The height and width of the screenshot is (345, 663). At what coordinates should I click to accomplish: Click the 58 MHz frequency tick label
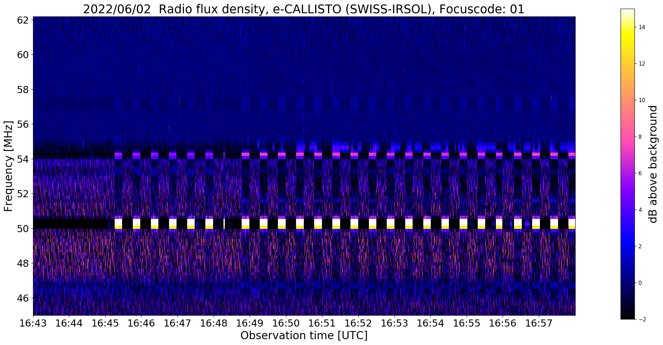pyautogui.click(x=23, y=89)
